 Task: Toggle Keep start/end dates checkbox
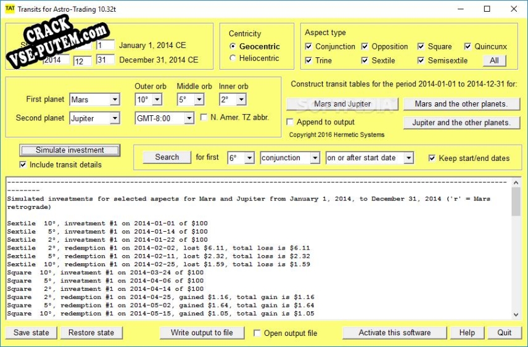(432, 158)
